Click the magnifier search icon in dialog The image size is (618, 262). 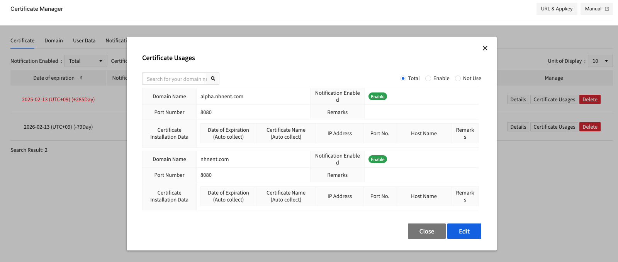pos(213,79)
